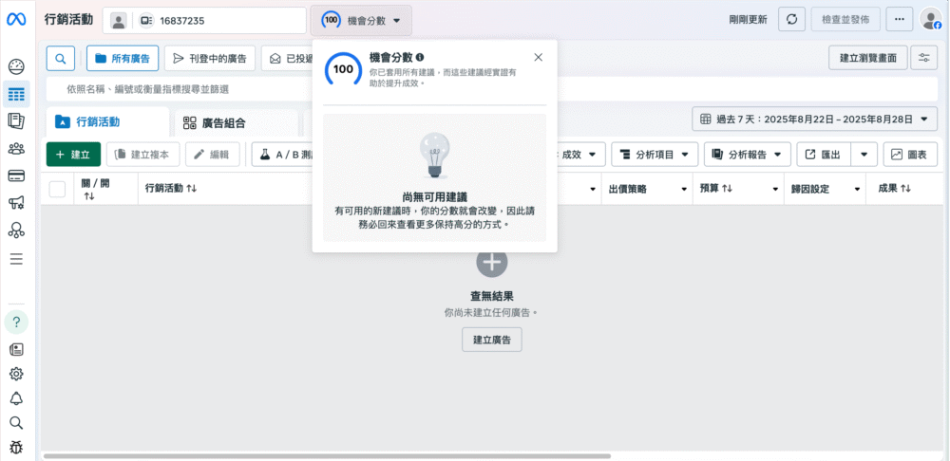Click the magnifier search icon in sidebar
The width and height of the screenshot is (950, 461).
click(x=16, y=422)
